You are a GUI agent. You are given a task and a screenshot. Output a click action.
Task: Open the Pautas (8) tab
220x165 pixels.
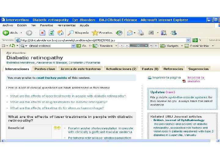pyautogui.click(x=150, y=69)
